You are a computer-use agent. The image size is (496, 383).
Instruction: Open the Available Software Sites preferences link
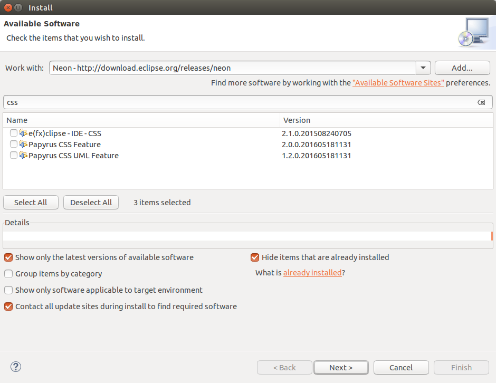(x=398, y=83)
